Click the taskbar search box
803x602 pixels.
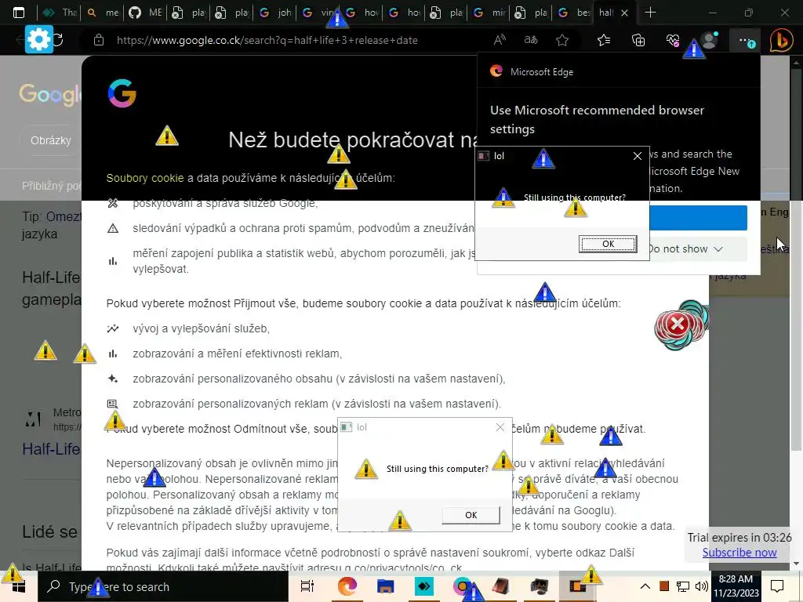(x=163, y=586)
